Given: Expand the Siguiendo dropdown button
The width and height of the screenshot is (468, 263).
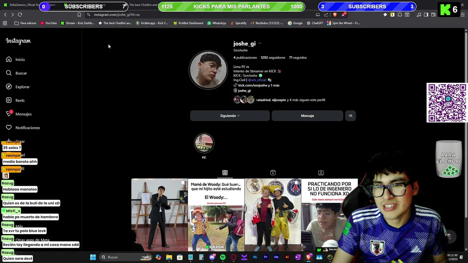Looking at the screenshot, I should (x=230, y=116).
